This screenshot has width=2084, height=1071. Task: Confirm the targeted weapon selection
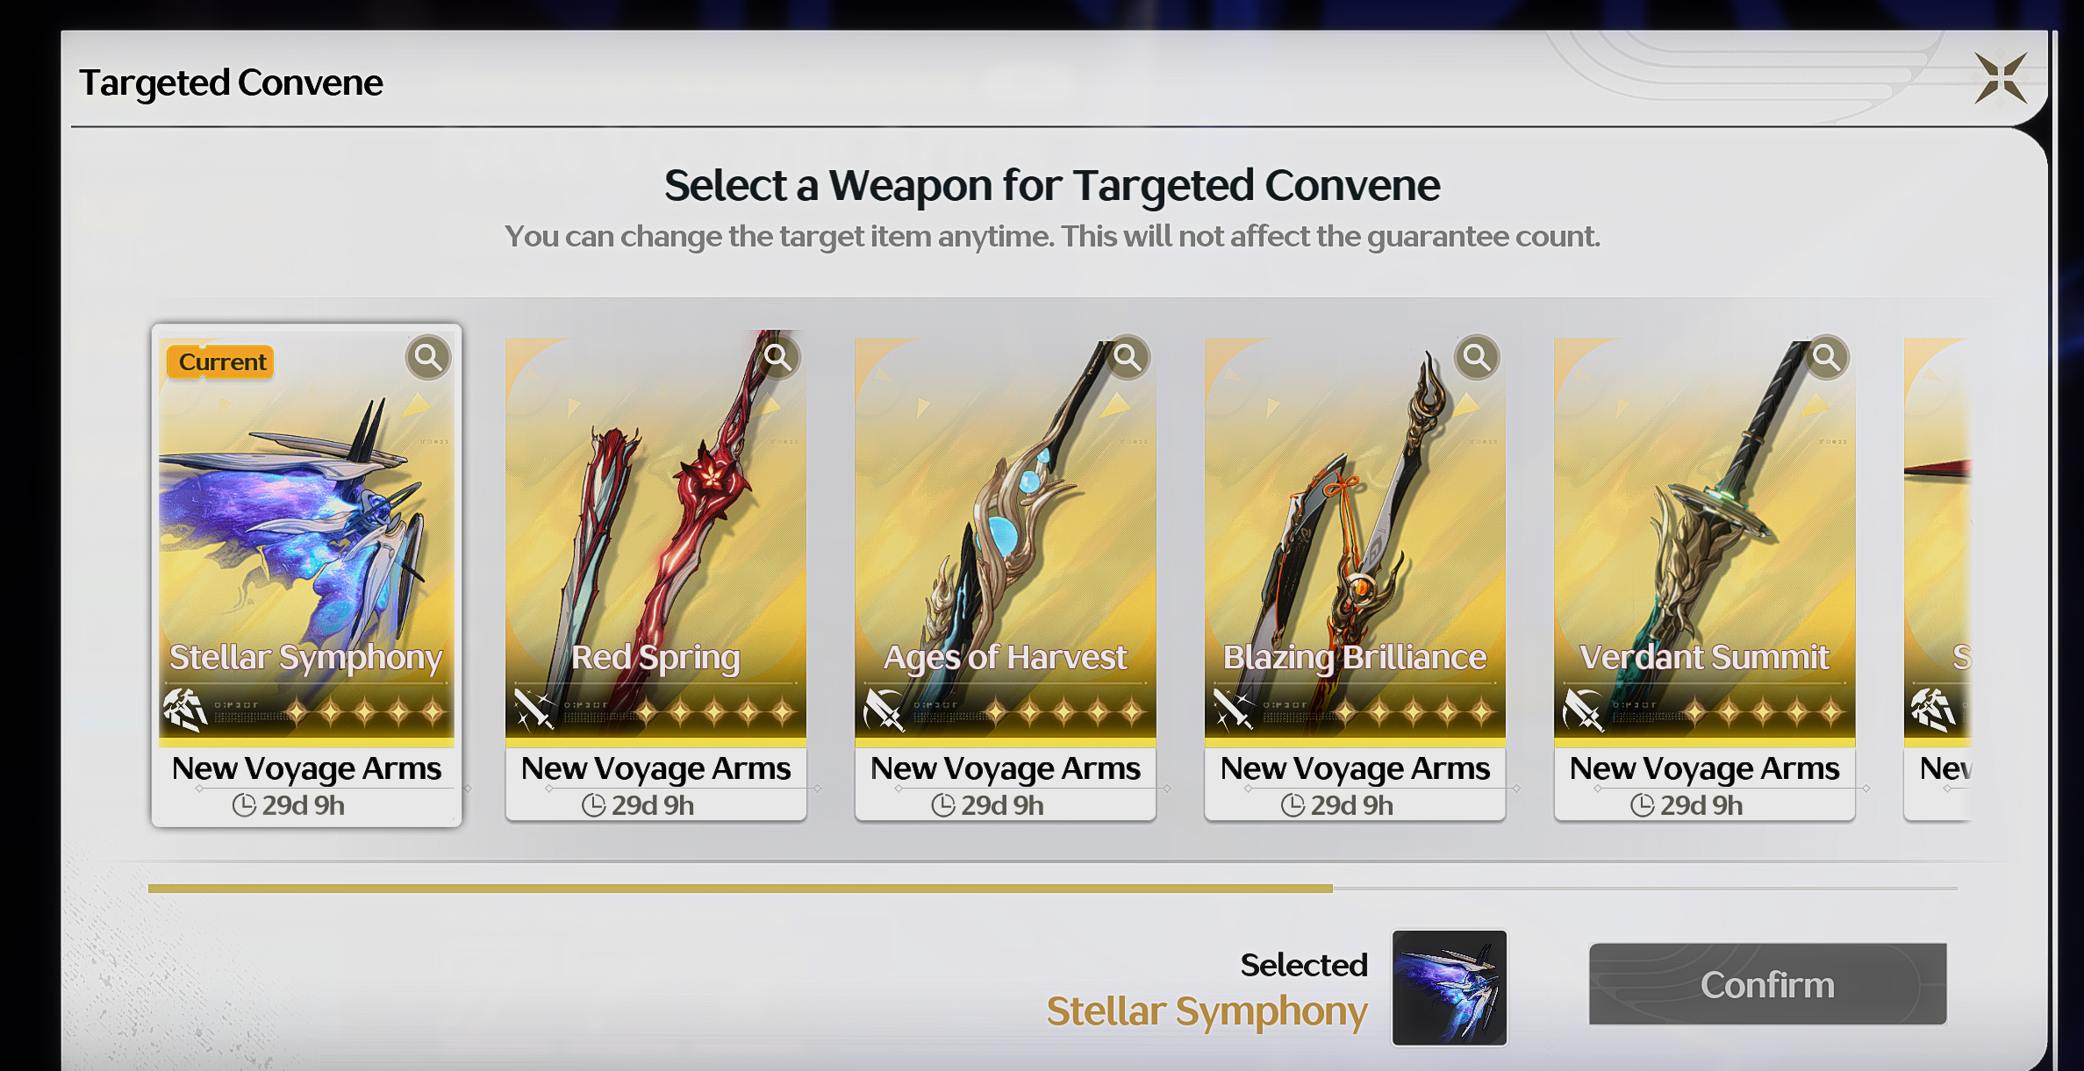[1767, 984]
